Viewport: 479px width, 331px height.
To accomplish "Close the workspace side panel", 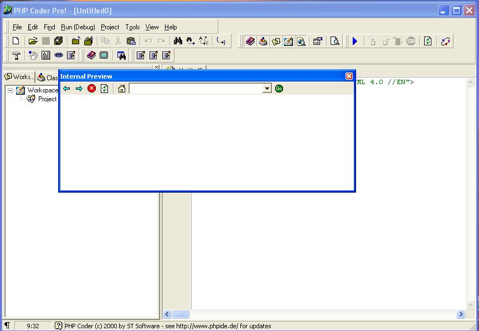I will (x=156, y=67).
